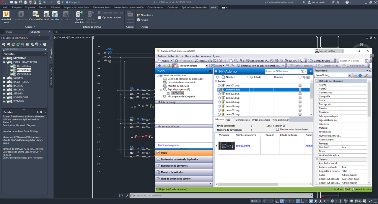Select the demo07.dwg radio button

[x=219, y=110]
